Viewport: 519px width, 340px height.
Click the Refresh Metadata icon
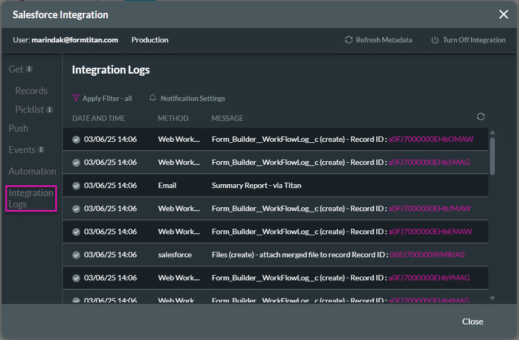[348, 40]
